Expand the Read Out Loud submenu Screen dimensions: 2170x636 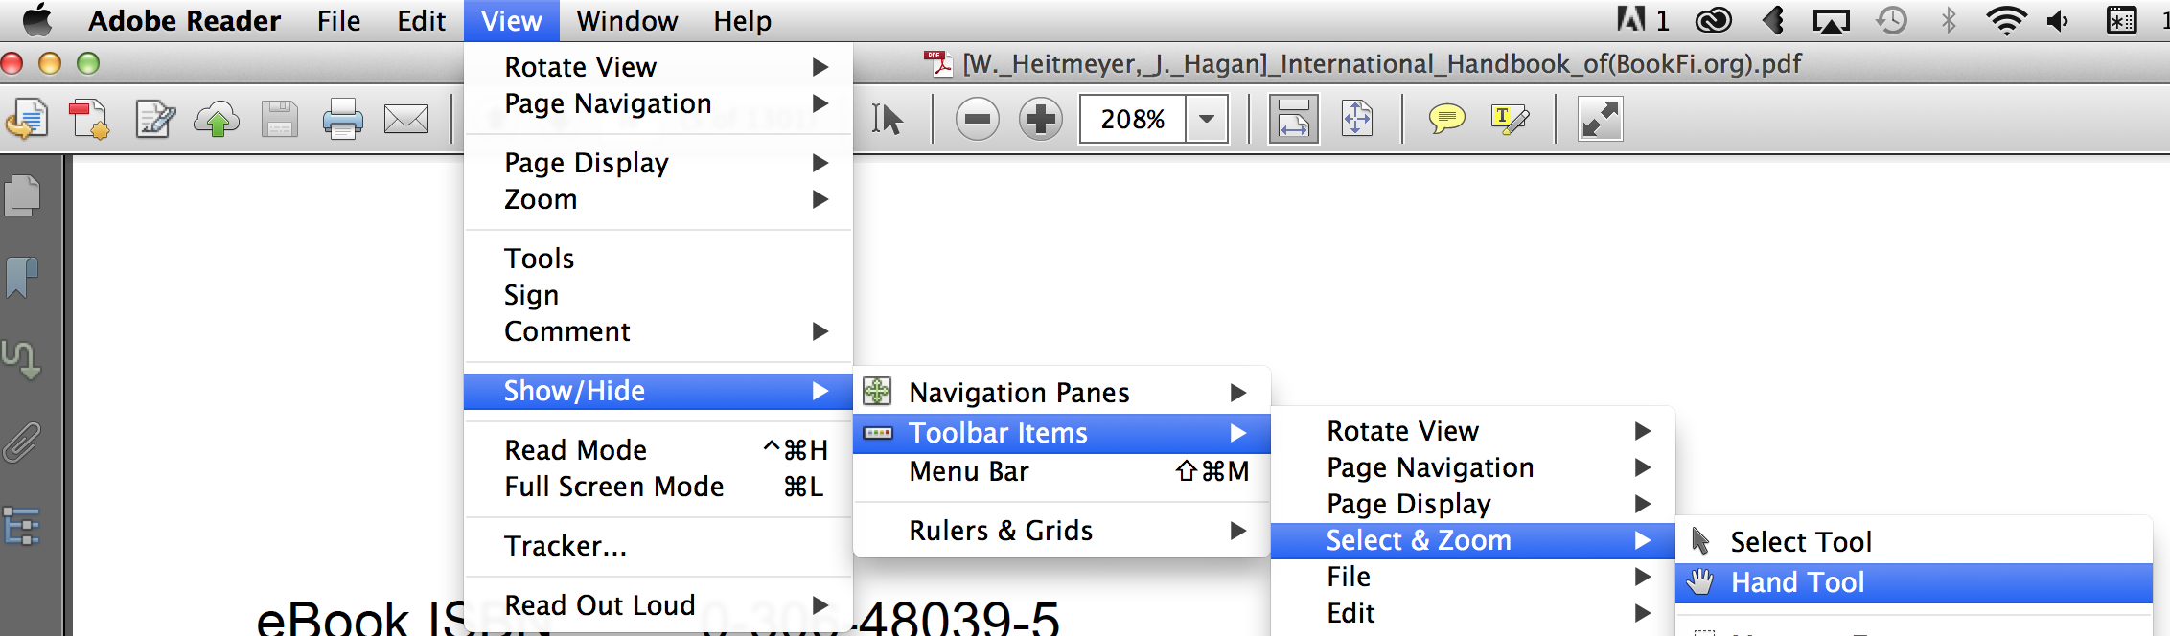click(658, 605)
